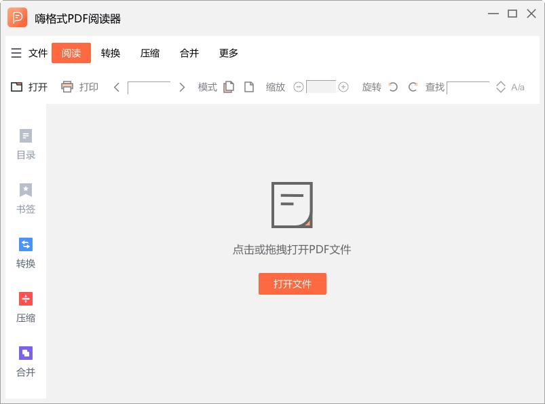Click the find up/down stepper arrows
This screenshot has height=404, width=545.
(x=500, y=87)
